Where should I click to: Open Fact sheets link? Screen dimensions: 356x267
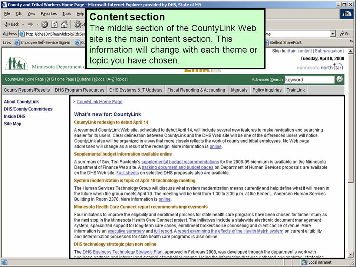127,173
